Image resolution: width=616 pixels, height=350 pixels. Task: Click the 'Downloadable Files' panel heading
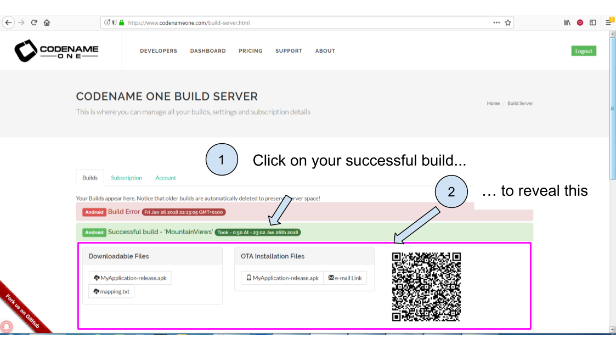pyautogui.click(x=118, y=256)
